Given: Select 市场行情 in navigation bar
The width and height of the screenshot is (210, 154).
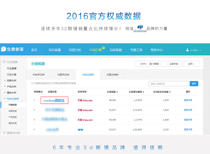Looking at the screenshot, I should click(95, 50).
